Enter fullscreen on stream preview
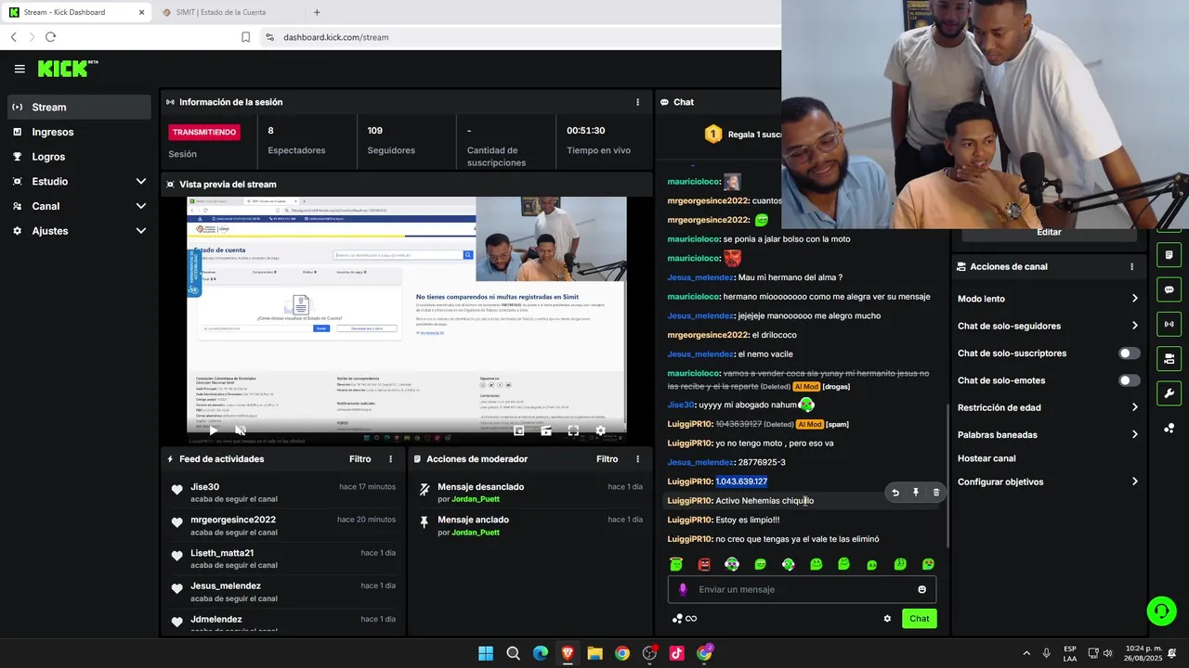Image resolution: width=1189 pixels, height=668 pixels. click(x=573, y=430)
